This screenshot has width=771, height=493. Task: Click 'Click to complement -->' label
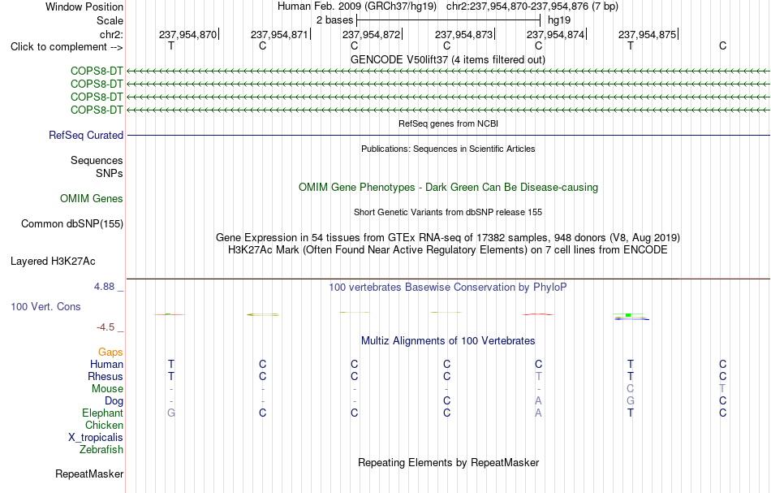coord(67,47)
